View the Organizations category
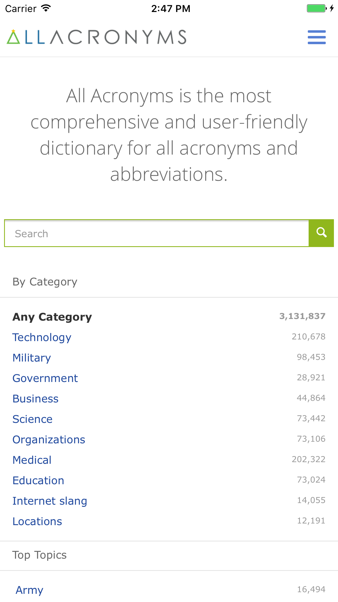338x602 pixels. pyautogui.click(x=49, y=440)
